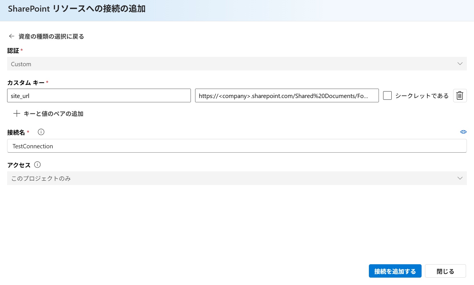Toggle secret mode for the site_url value
The image size is (474, 285).
point(387,95)
